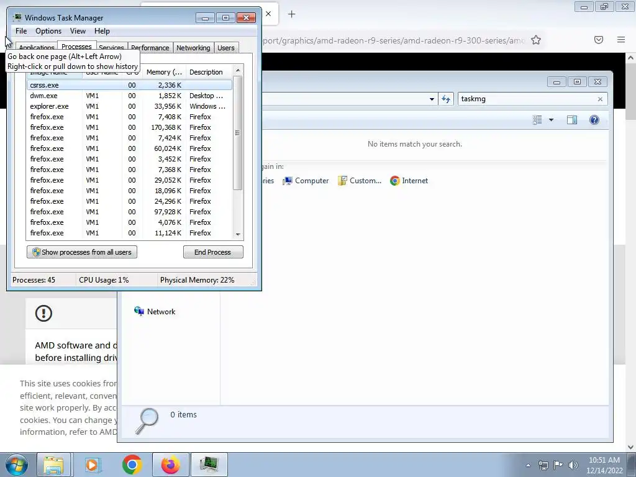Search again on the Internet
Viewport: 636px width, 477px height.
[x=409, y=181]
